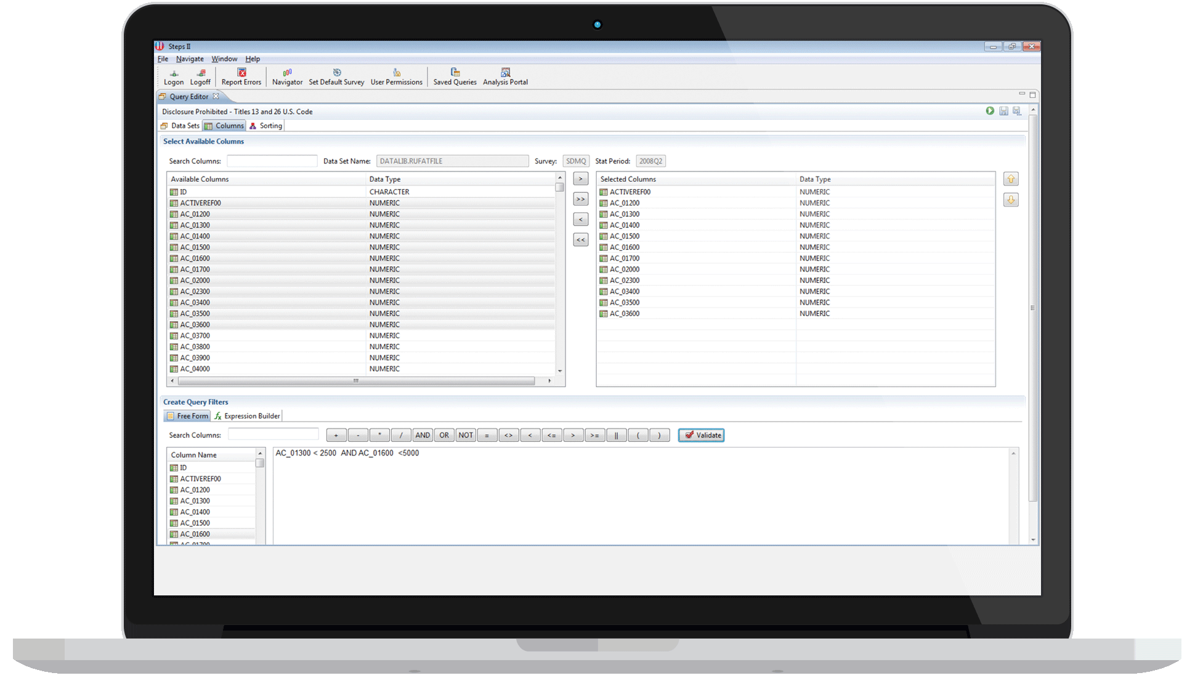Move the selected column down with the arrow
The width and height of the screenshot is (1195, 678).
(x=1011, y=200)
